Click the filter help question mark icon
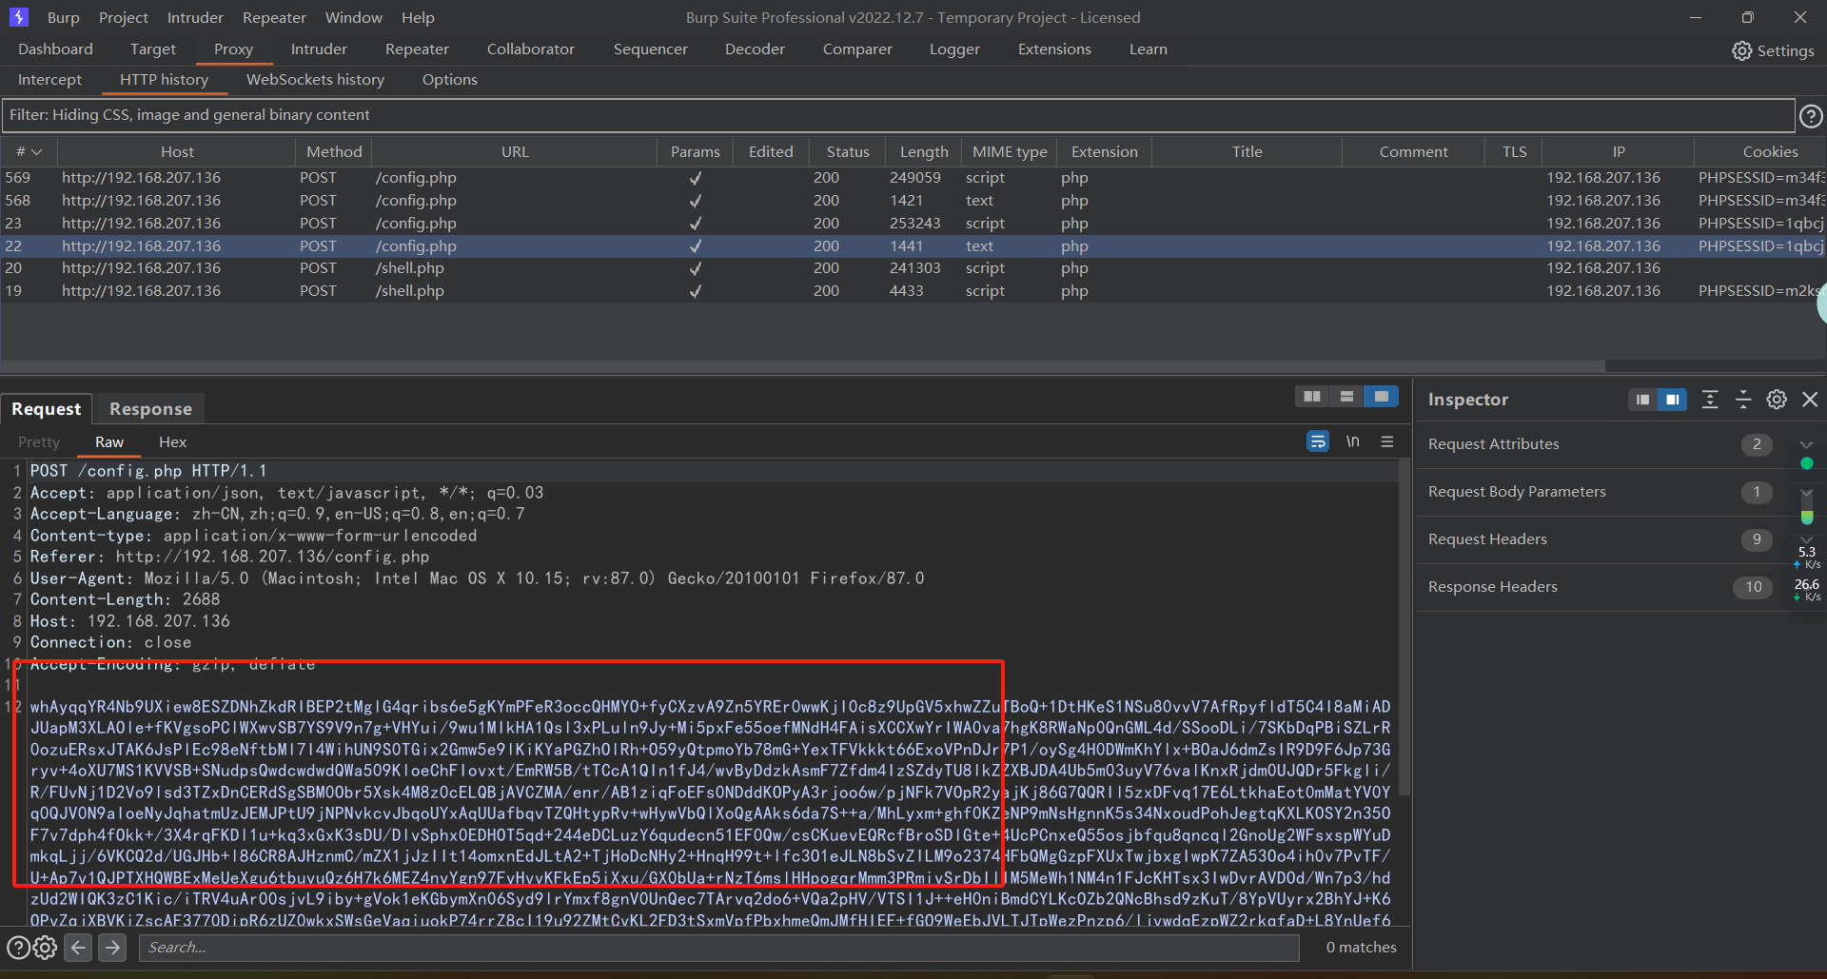Viewport: 1827px width, 979px height. pos(1811,116)
